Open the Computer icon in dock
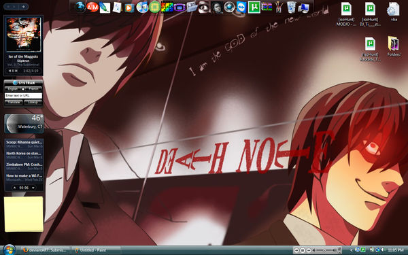Viewport: 408px width, 255px height. (x=303, y=7)
